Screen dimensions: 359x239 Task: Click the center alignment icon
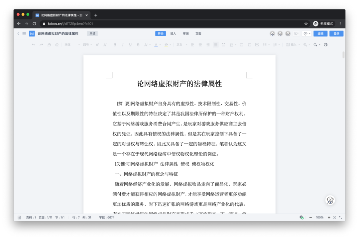point(201,44)
